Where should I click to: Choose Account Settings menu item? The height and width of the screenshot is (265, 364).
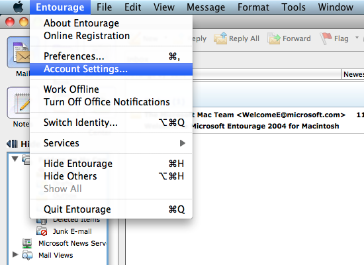(111, 69)
